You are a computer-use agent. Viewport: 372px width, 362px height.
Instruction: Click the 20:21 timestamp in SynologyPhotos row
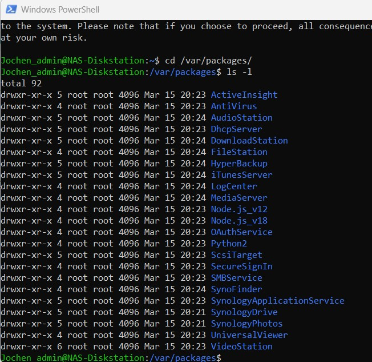(x=193, y=324)
